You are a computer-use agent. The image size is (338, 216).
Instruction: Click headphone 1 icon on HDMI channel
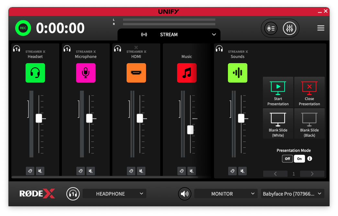tap(118, 49)
